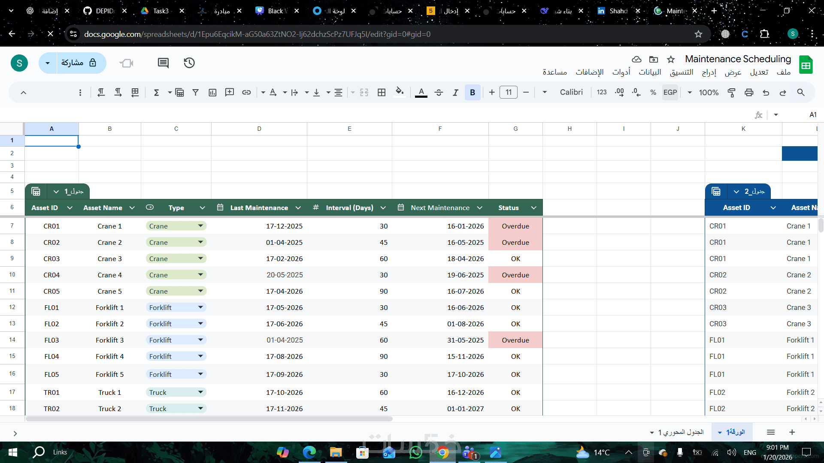Open the البيانات (Data) menu
This screenshot has height=463, width=824.
650,72
